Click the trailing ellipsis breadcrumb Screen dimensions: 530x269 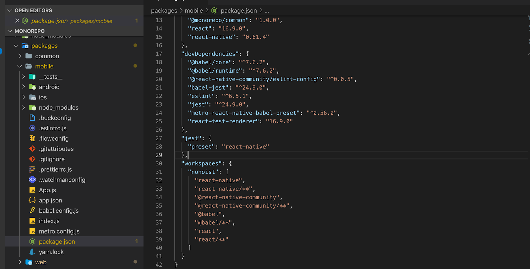267,11
